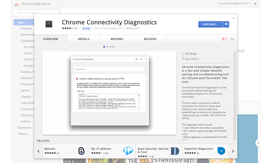Select the third screenshot carousel dot
269x163 pixels.
tap(110, 47)
